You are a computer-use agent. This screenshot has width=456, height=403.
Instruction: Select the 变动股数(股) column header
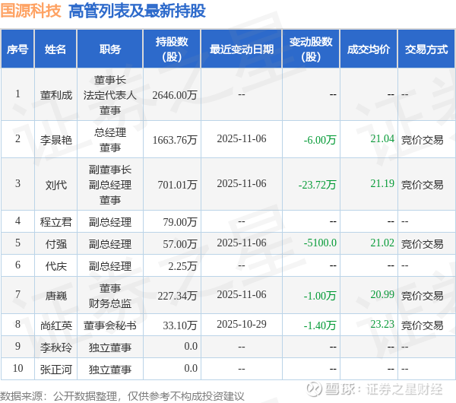coord(311,49)
